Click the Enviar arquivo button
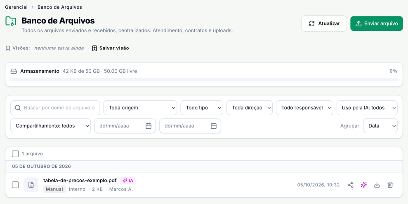Viewport: 408px width, 204px height. [x=377, y=23]
